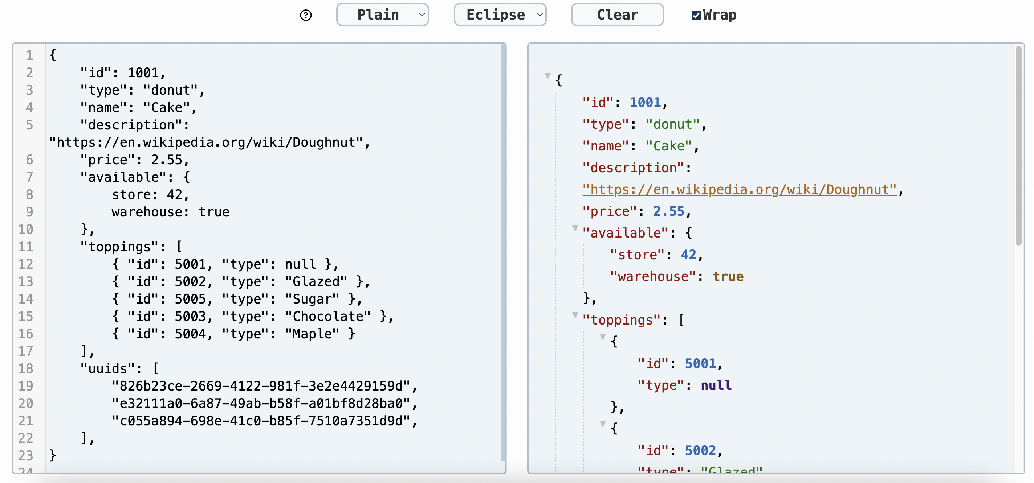The height and width of the screenshot is (483, 1034).
Task: Open the Eclipse theme dropdown
Action: point(500,15)
